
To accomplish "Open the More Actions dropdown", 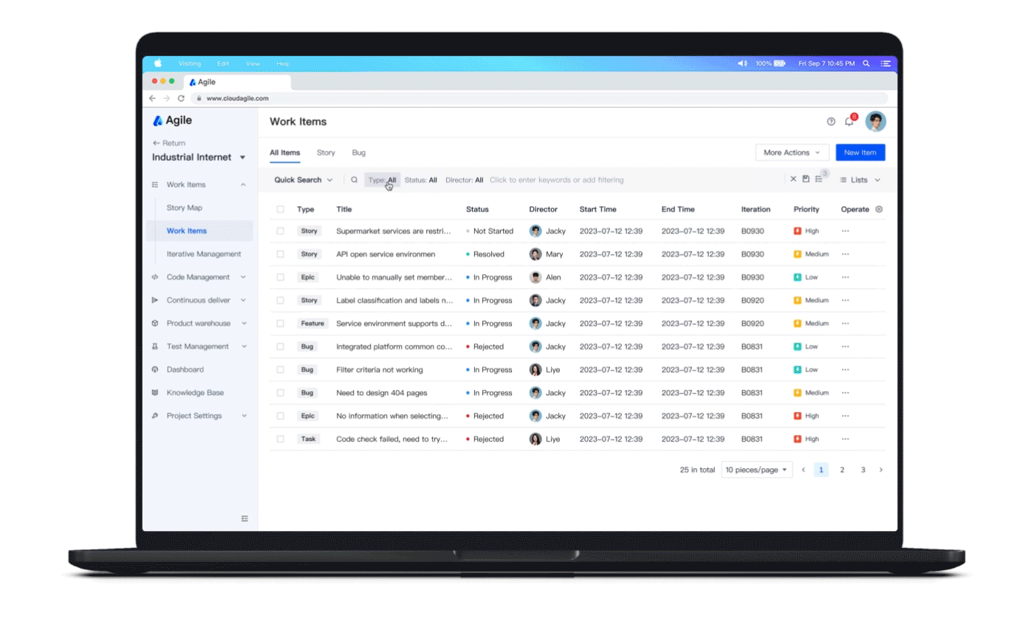I will click(792, 153).
